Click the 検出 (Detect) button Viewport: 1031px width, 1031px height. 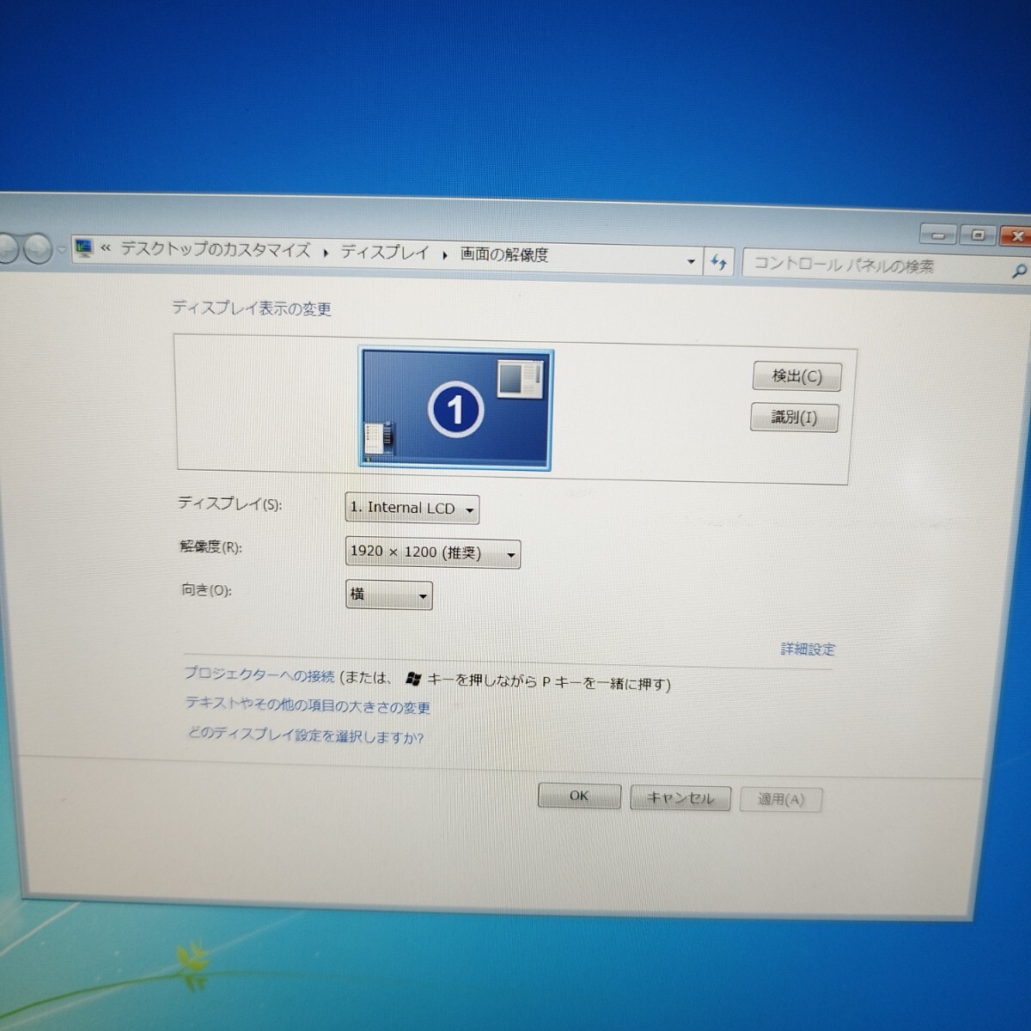[x=796, y=376]
